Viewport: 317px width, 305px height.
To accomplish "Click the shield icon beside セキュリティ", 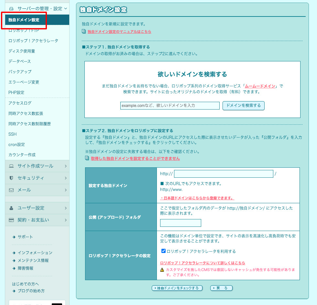I will coord(11,178).
